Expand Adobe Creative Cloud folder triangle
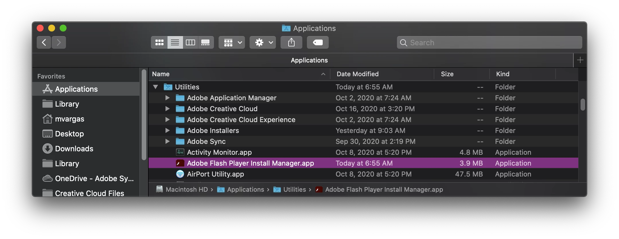619x239 pixels. pyautogui.click(x=168, y=109)
